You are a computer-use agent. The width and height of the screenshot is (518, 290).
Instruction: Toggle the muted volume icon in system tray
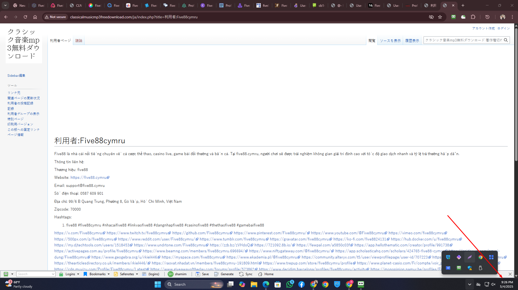pyautogui.click(x=493, y=284)
